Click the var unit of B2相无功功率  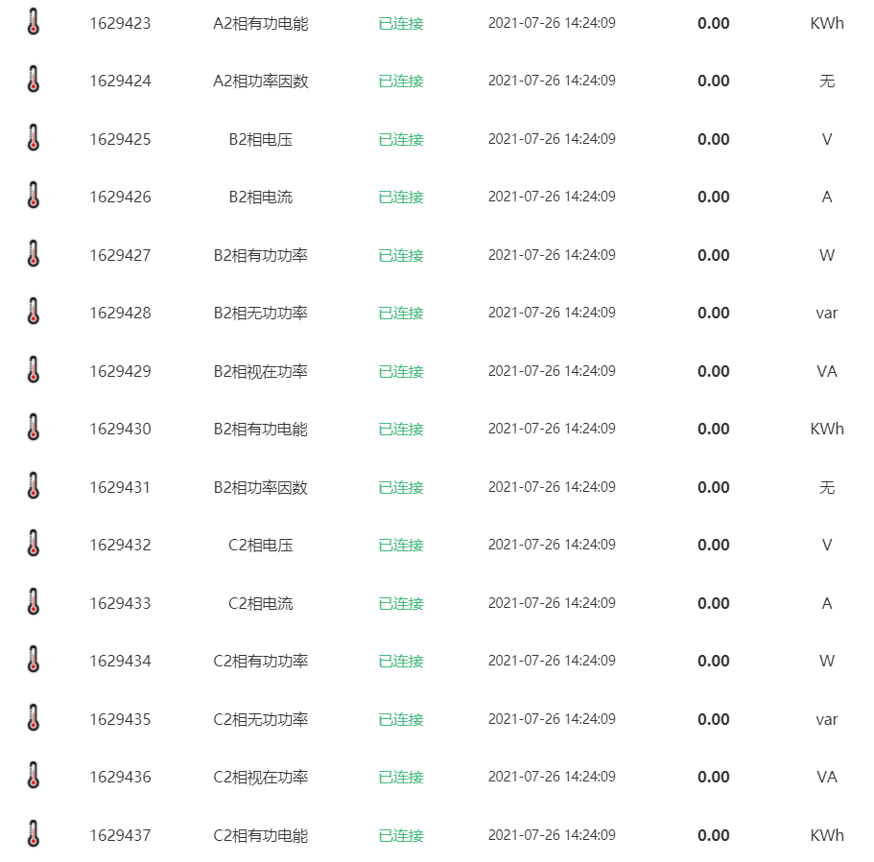826,313
